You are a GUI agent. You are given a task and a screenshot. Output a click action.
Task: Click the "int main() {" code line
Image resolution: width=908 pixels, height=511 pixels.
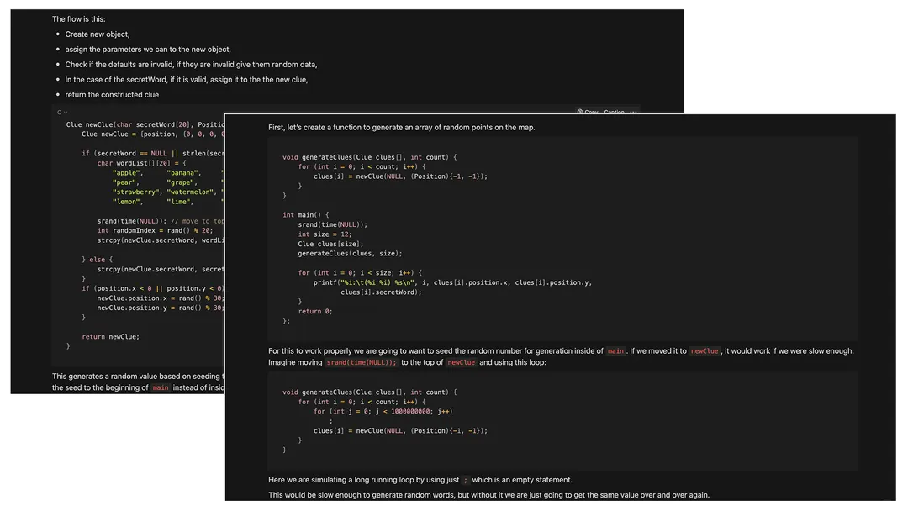coord(306,214)
